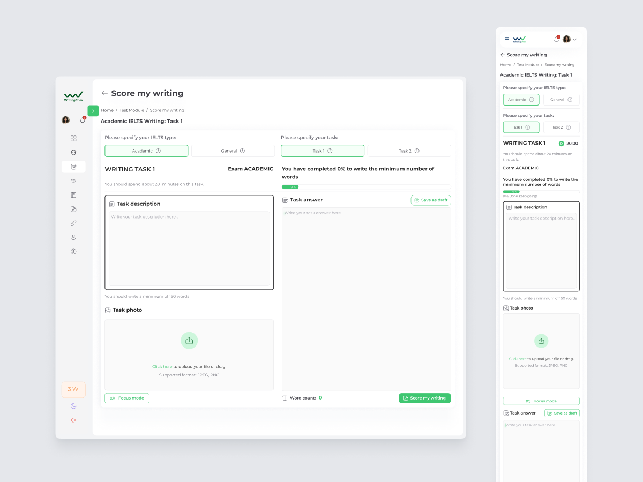The width and height of the screenshot is (643, 482).
Task: Select Academic IELTS type in mobile view
Action: coord(521,100)
